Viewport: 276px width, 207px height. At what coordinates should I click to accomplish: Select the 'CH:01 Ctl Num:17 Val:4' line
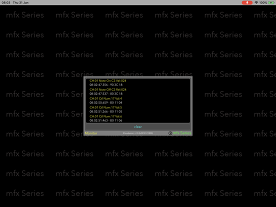point(105,98)
